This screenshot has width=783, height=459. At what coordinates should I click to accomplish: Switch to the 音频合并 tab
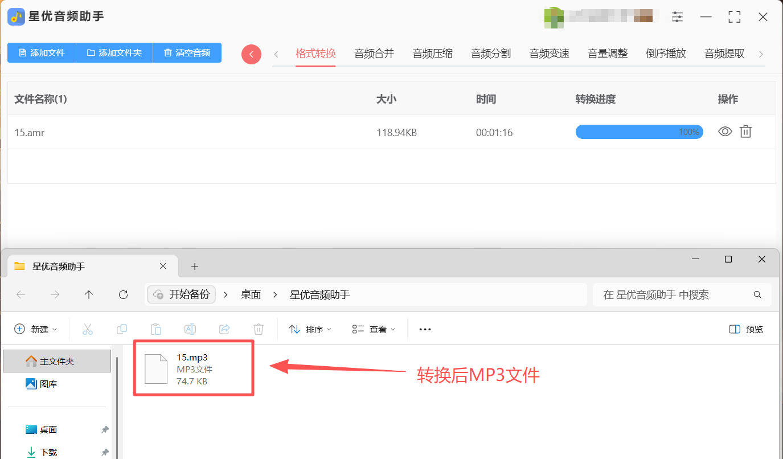[374, 54]
